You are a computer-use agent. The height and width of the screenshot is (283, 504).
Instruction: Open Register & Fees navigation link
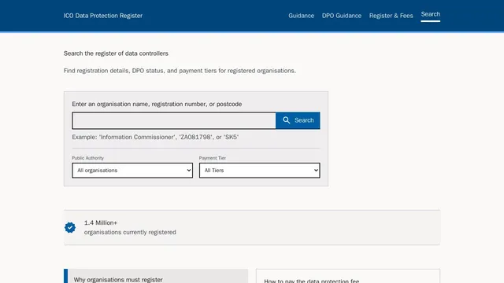coord(391,16)
